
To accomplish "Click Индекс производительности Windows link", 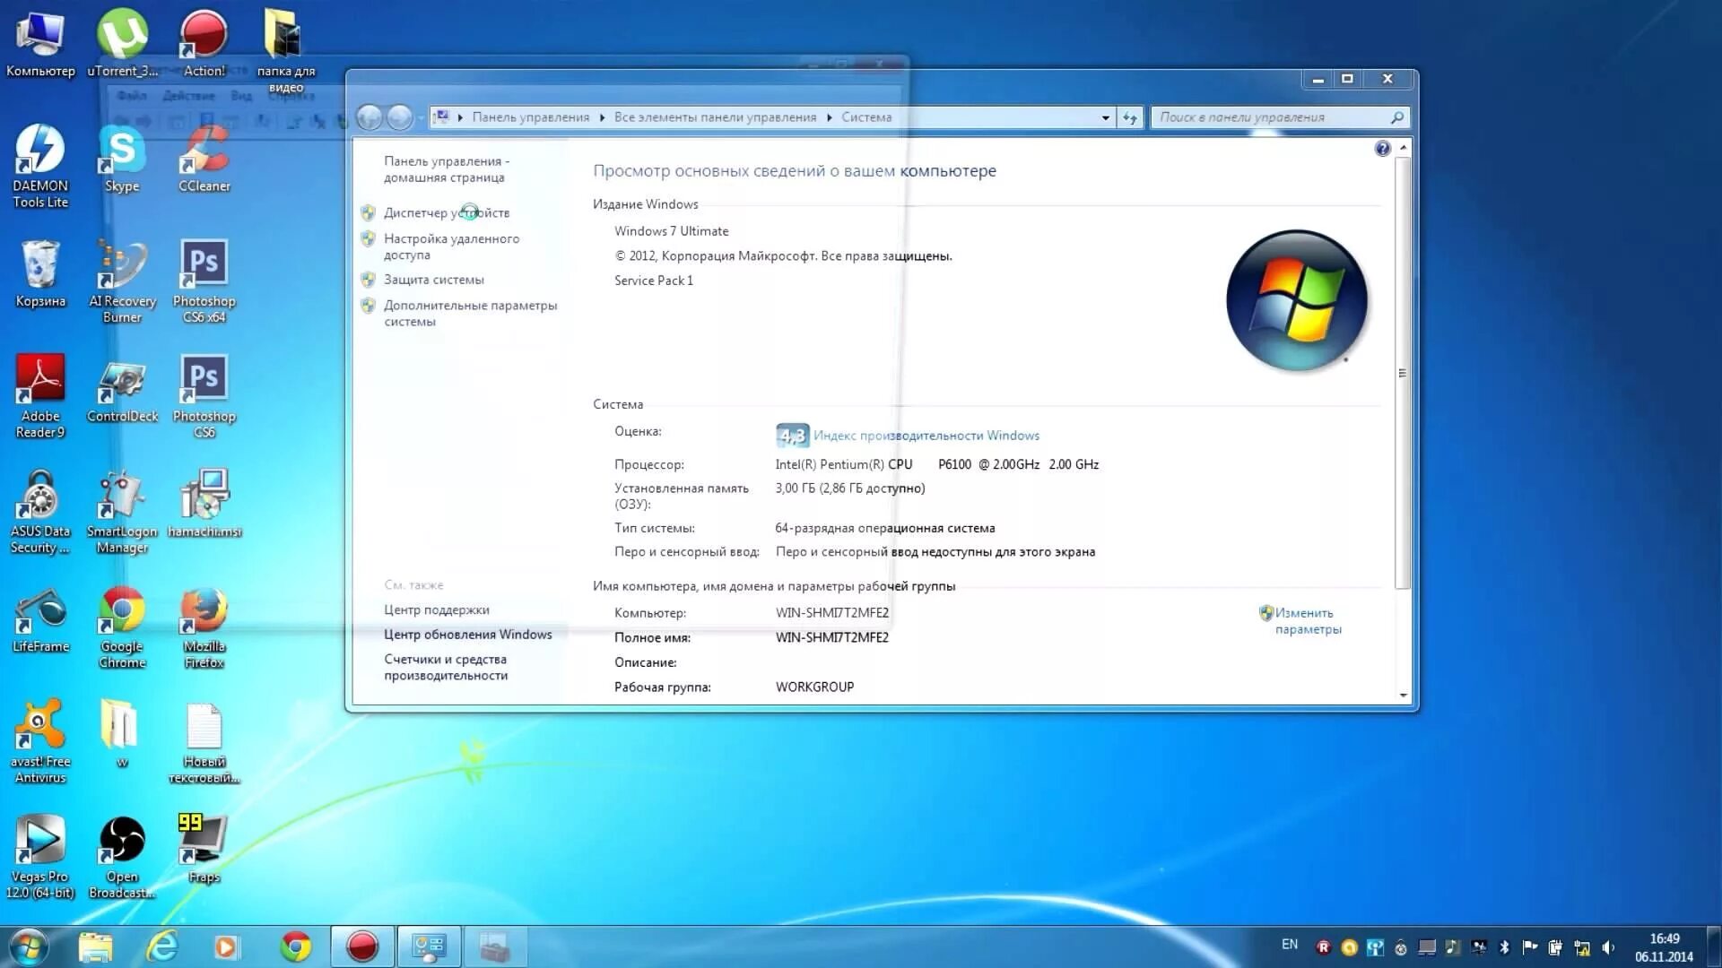I will [926, 436].
